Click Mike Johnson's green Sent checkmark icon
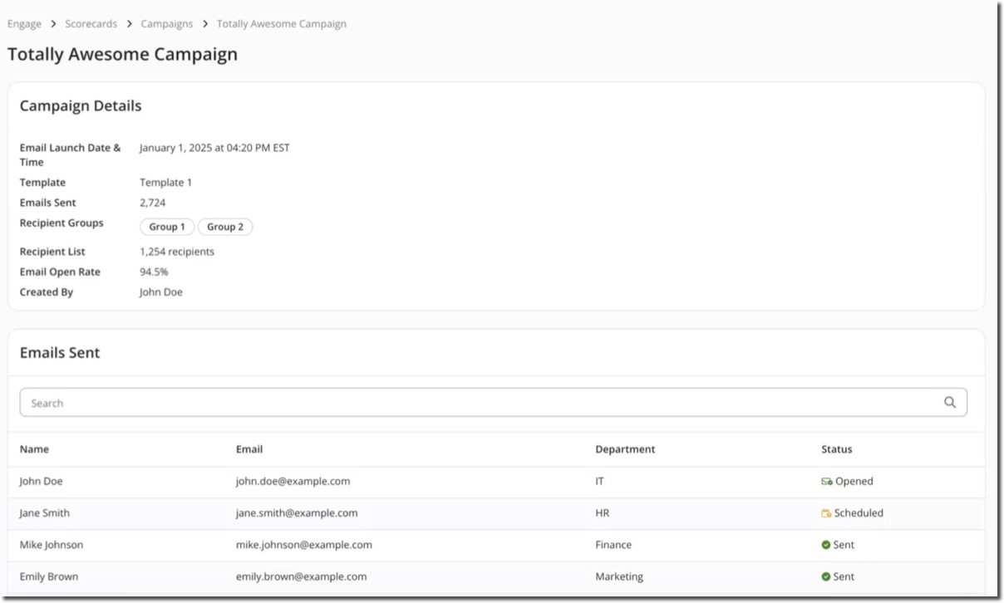The height and width of the screenshot is (603, 1004). pyautogui.click(x=826, y=546)
